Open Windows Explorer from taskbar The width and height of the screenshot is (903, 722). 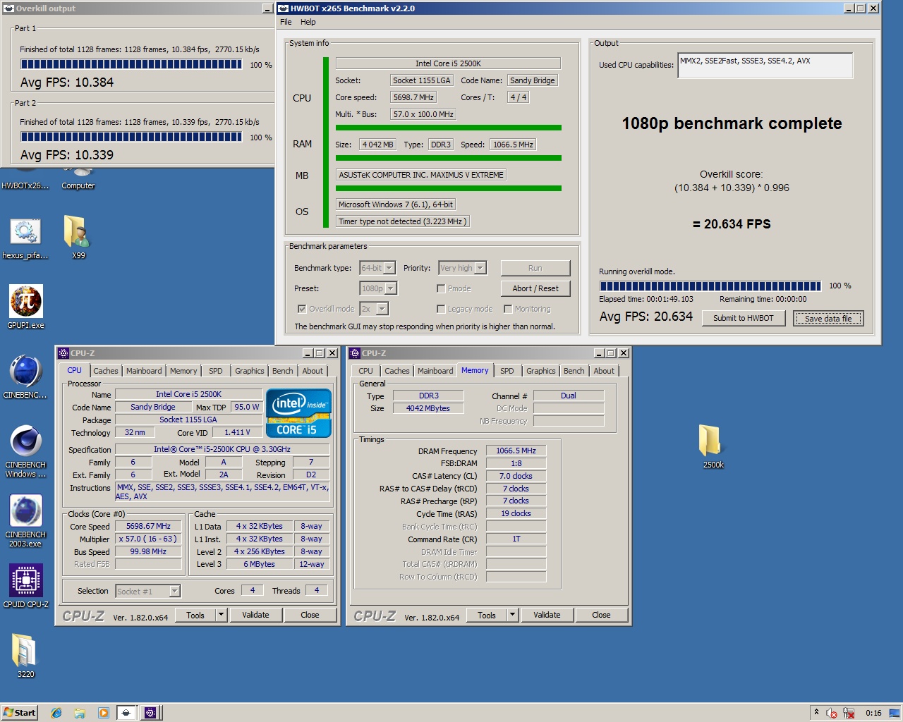[80, 713]
